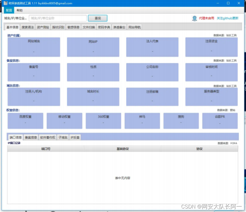Click the 资产归属 section label
246x212 pixels.
(14, 36)
